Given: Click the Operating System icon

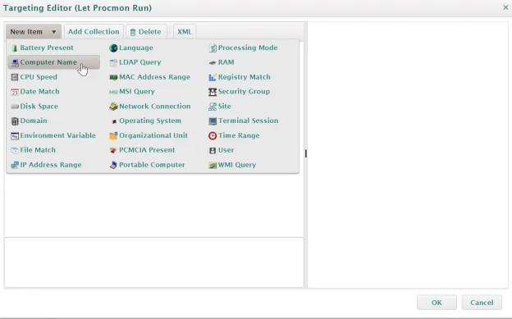Looking at the screenshot, I should [x=114, y=121].
